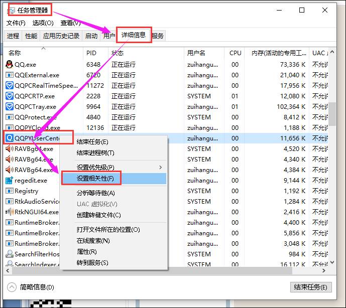Sort by the 名称 column header

coord(44,53)
